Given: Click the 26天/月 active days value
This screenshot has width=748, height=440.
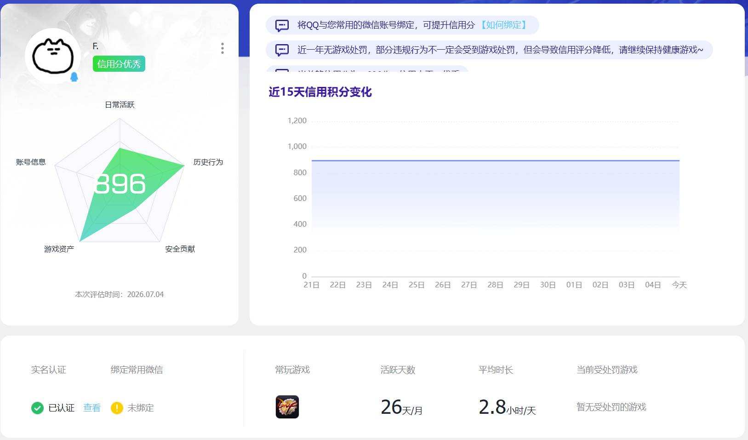Looking at the screenshot, I should (x=401, y=407).
